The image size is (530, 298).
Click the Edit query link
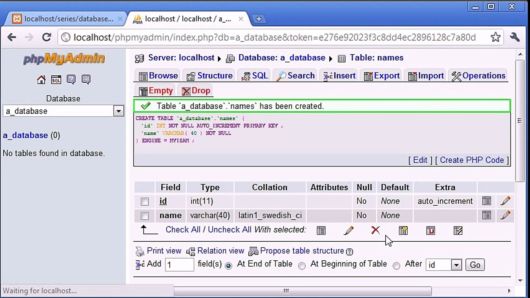coord(420,160)
